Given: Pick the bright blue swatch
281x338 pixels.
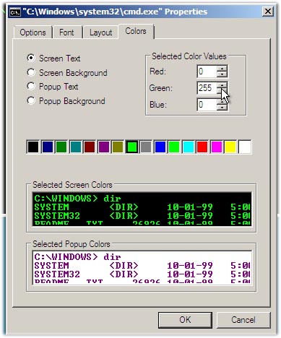Looking at the screenshot, I should (x=160, y=147).
